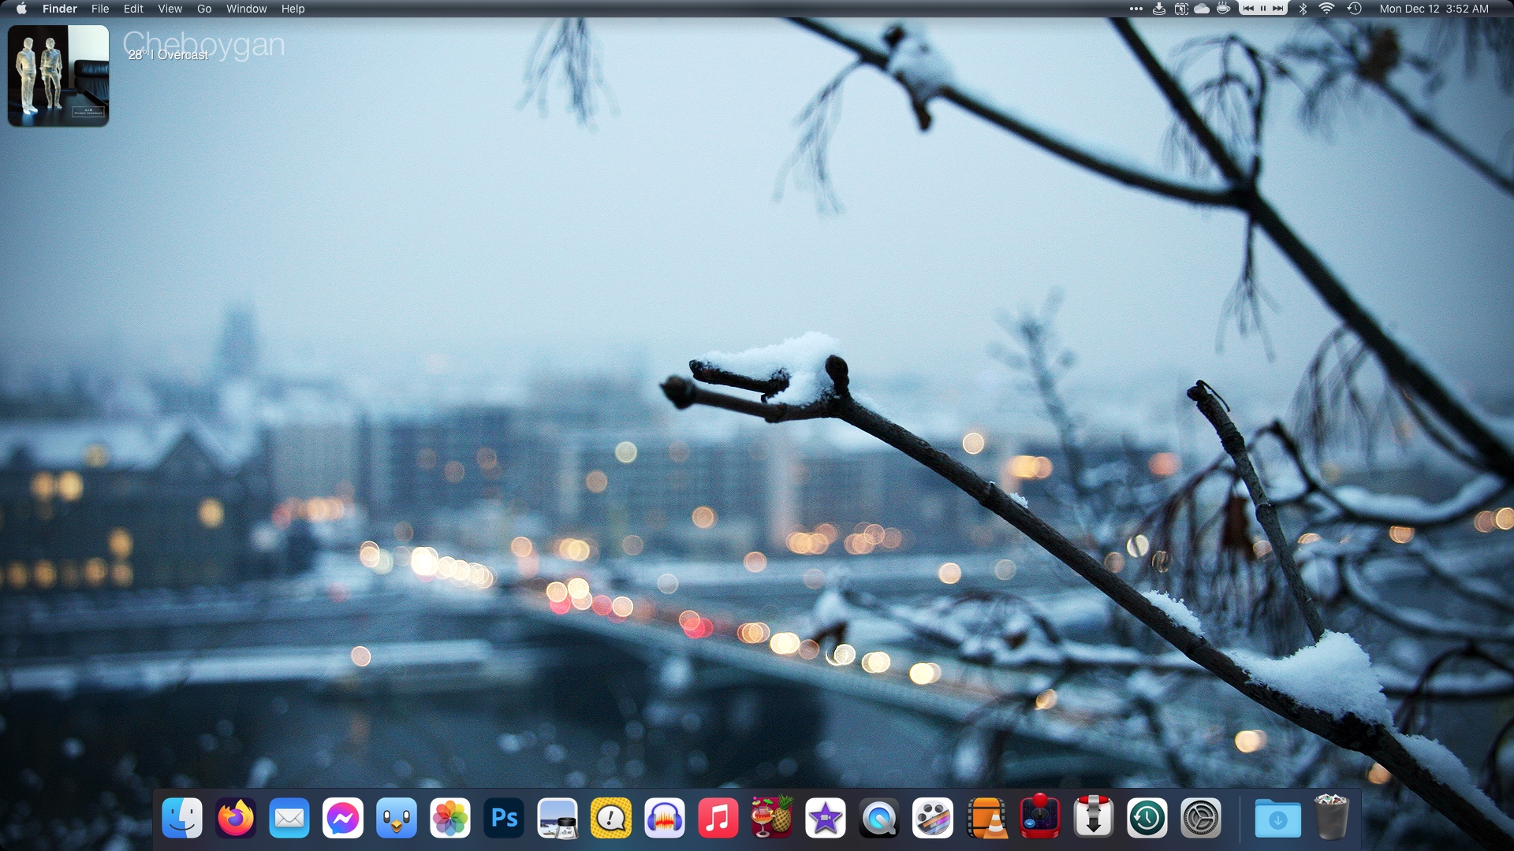Open the Music app in dock
Screen dimensions: 1514x851
click(718, 819)
